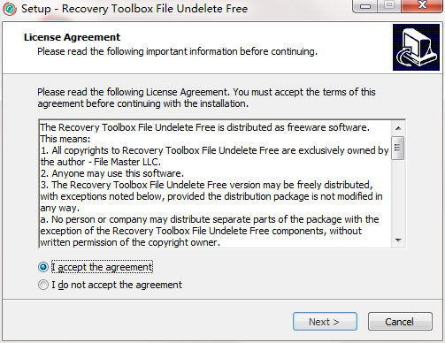Viewport: 445px width, 343px height.
Task: Click the installer computer image in header
Action: pos(416,48)
